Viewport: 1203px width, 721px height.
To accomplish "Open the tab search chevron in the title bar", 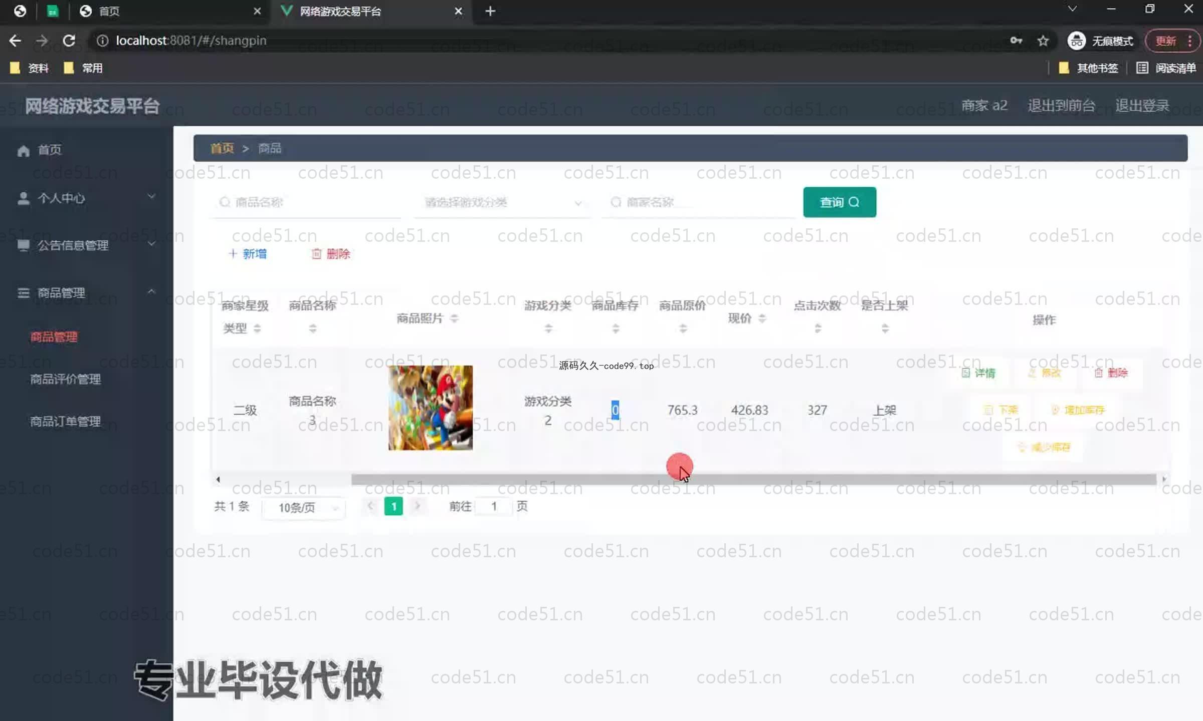I will [1072, 9].
